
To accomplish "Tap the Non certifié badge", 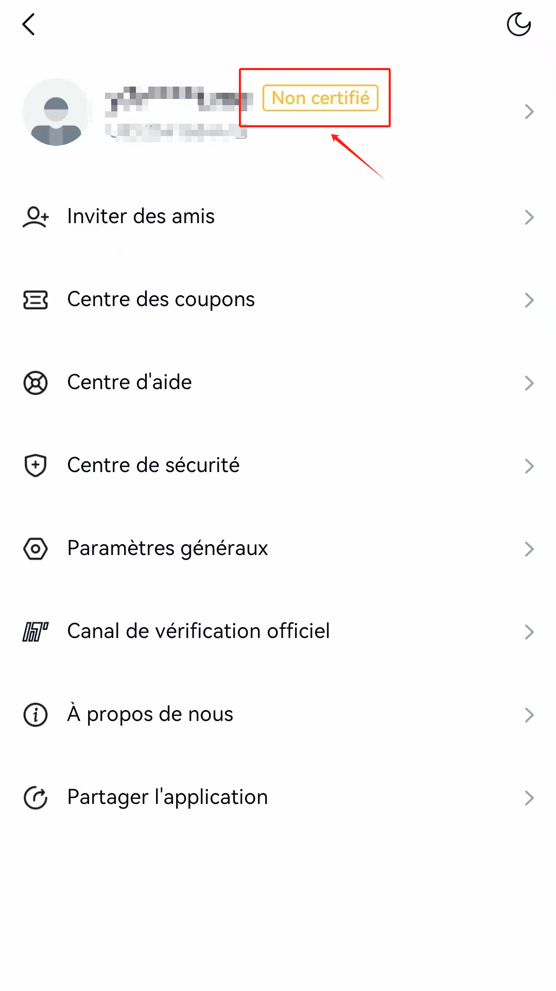I will 320,98.
